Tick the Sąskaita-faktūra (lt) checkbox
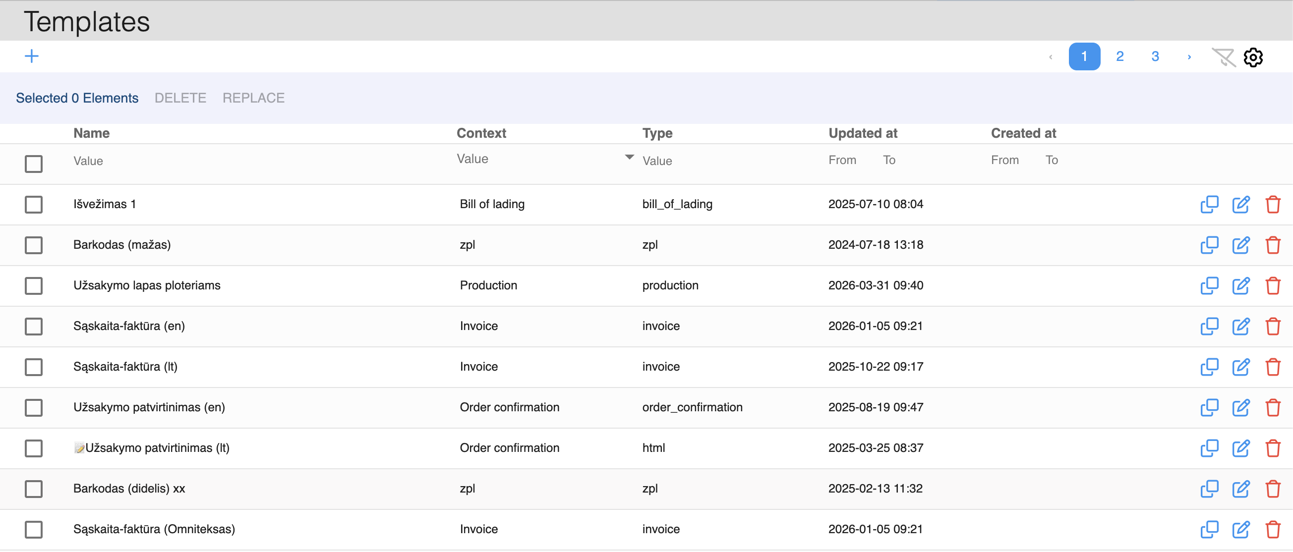 click(34, 367)
